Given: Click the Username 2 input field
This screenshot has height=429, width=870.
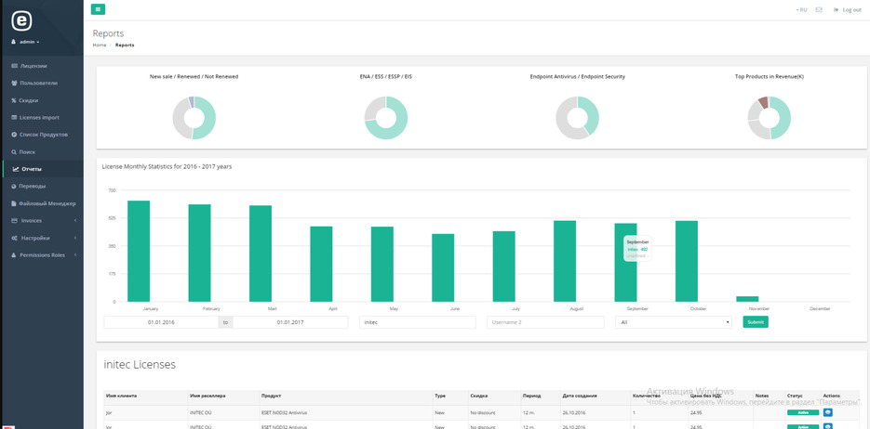Looking at the screenshot, I should [545, 322].
